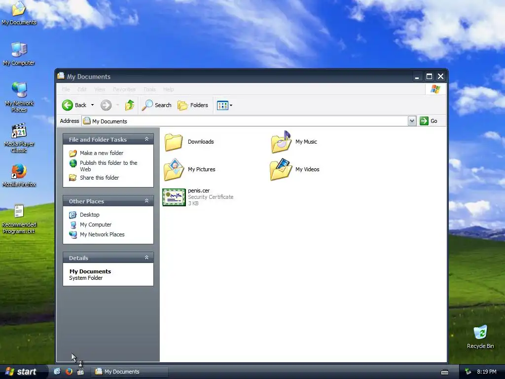This screenshot has width=505, height=379.
Task: Select the My Videos folder
Action: (x=295, y=170)
